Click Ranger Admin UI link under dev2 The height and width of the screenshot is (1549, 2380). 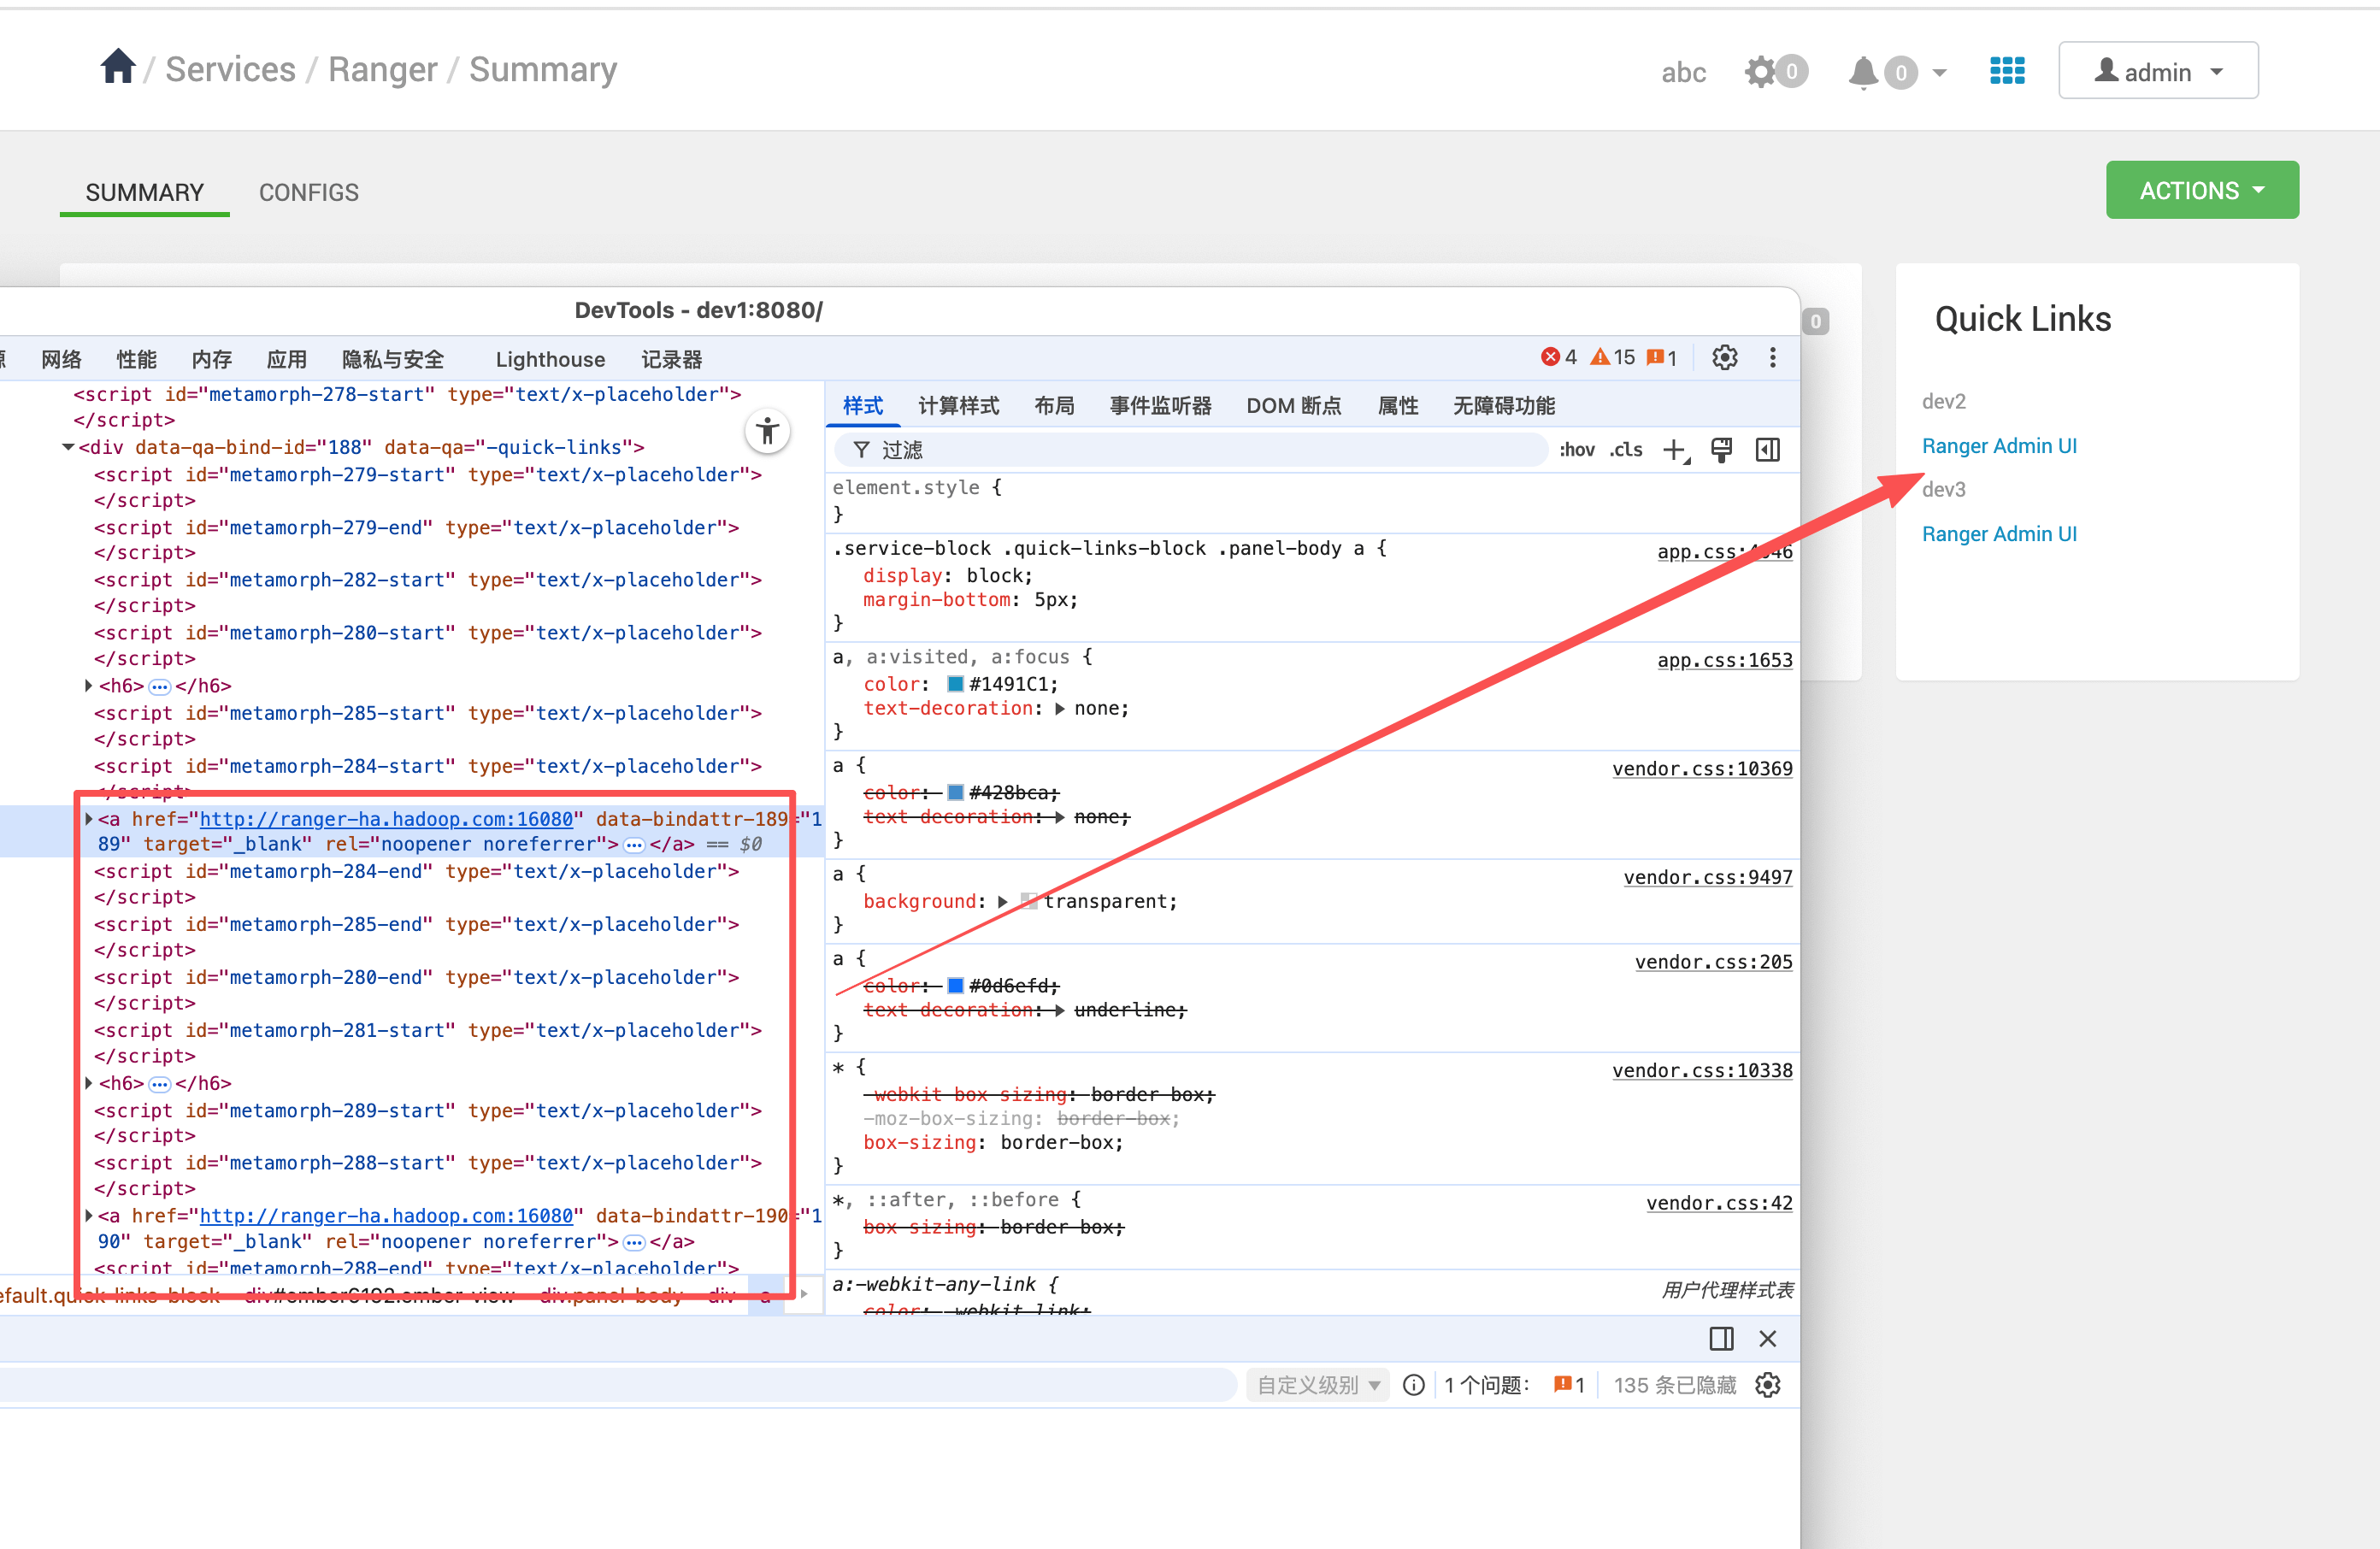[1998, 446]
